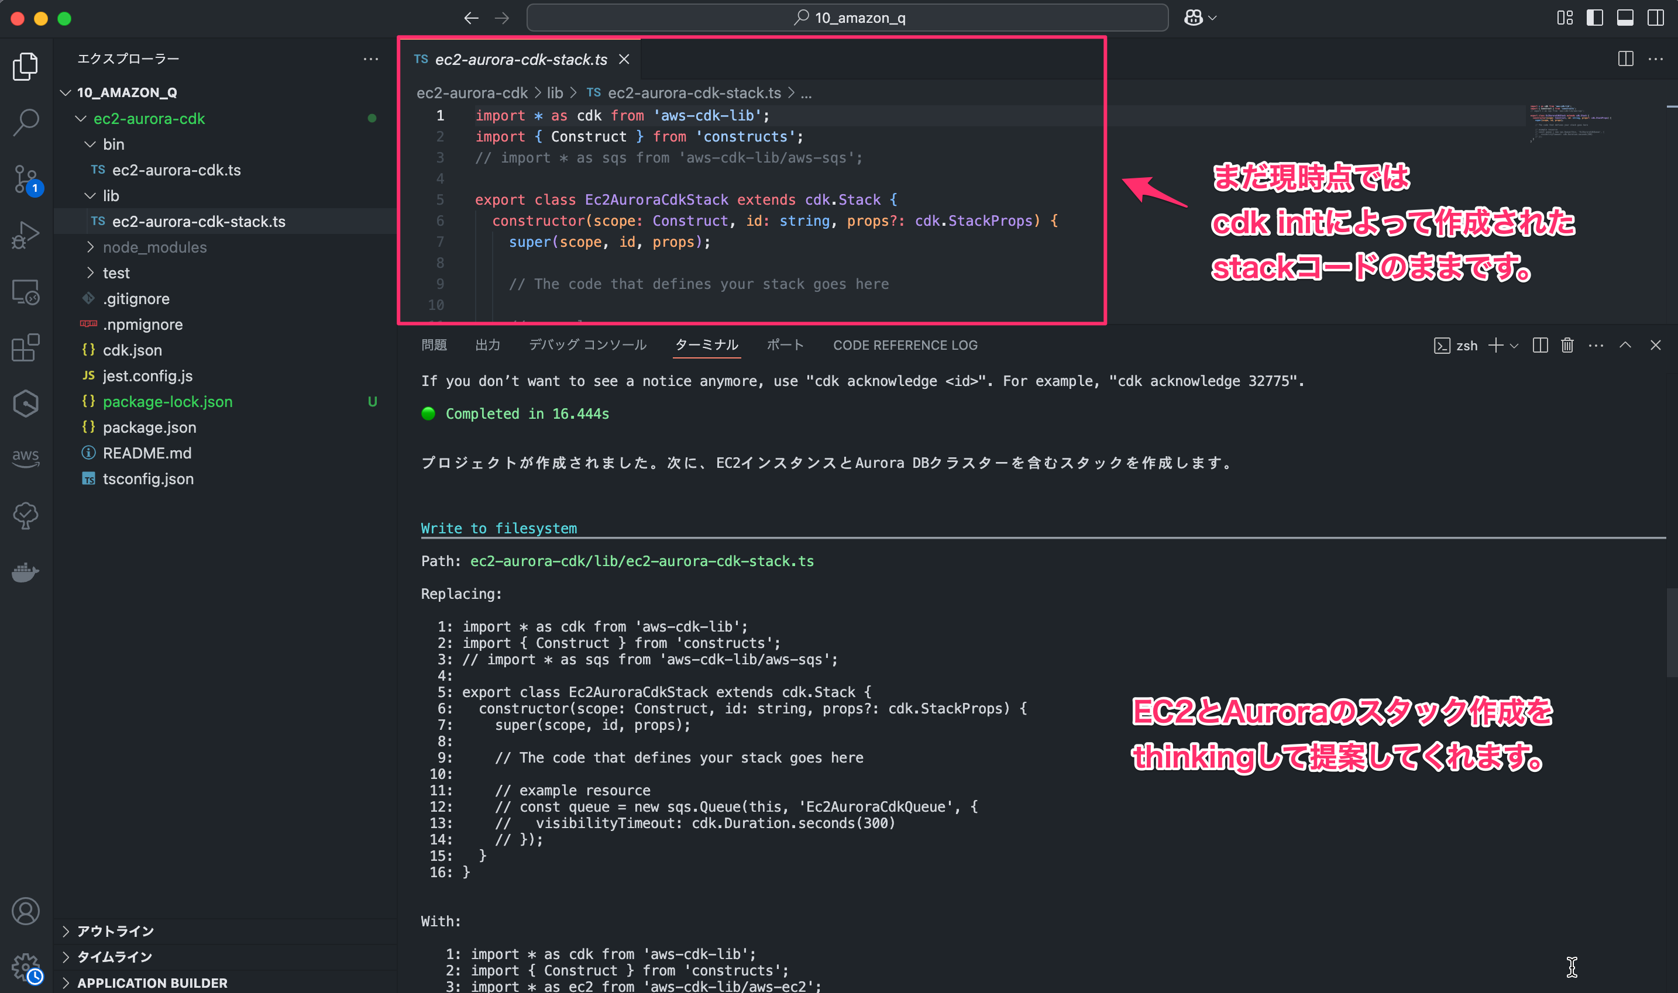Open the Explorer view in activity bar
1678x993 pixels.
(25, 65)
